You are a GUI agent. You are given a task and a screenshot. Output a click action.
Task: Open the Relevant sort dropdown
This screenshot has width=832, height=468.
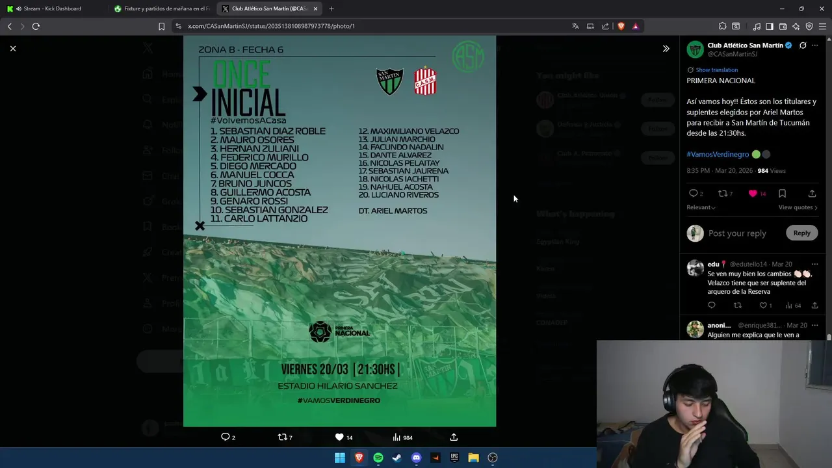701,207
